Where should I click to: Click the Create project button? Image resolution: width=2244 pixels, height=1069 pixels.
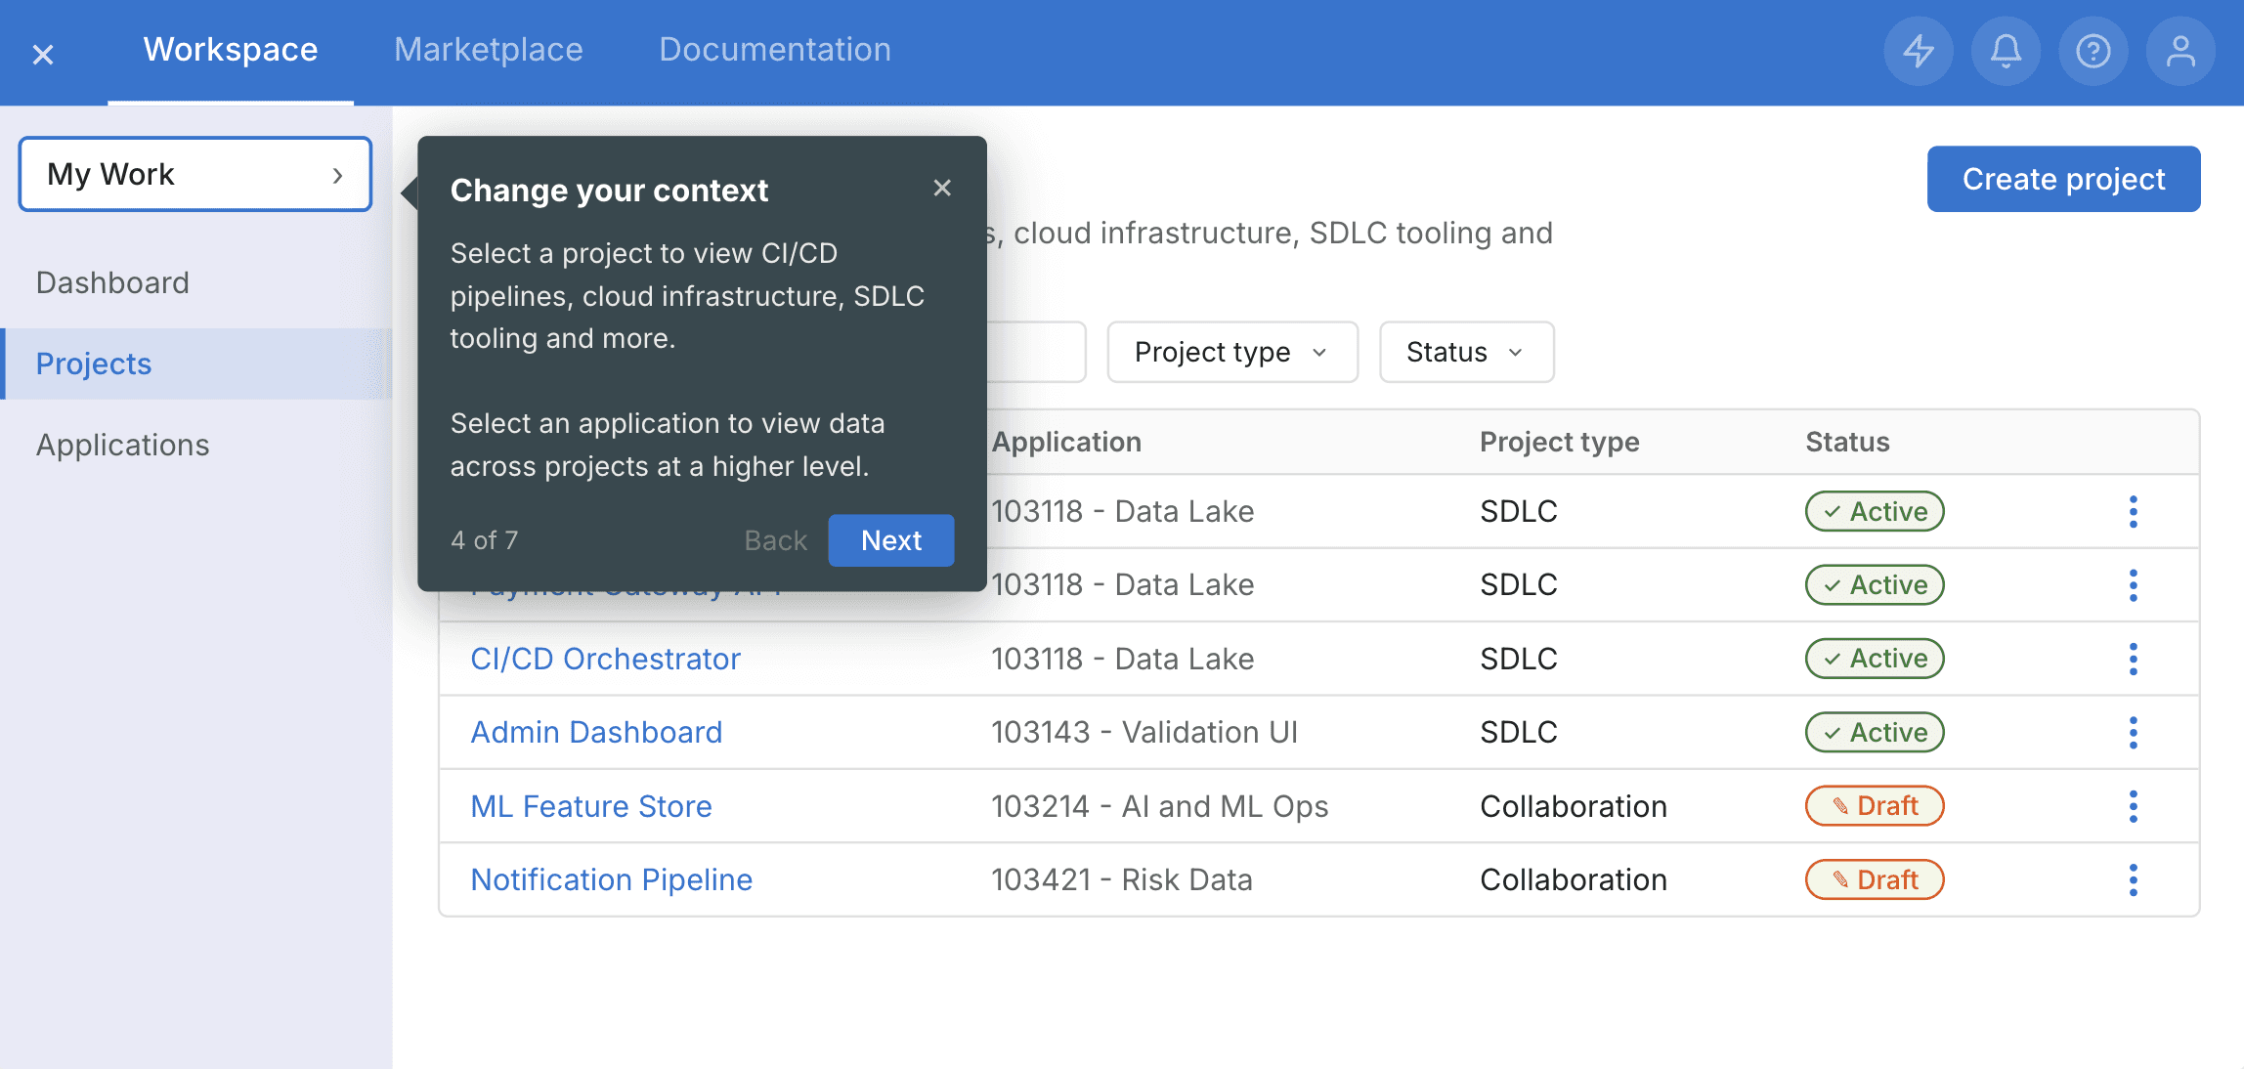(2063, 179)
